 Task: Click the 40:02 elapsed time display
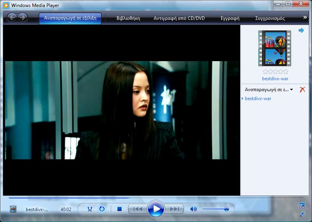click(66, 210)
